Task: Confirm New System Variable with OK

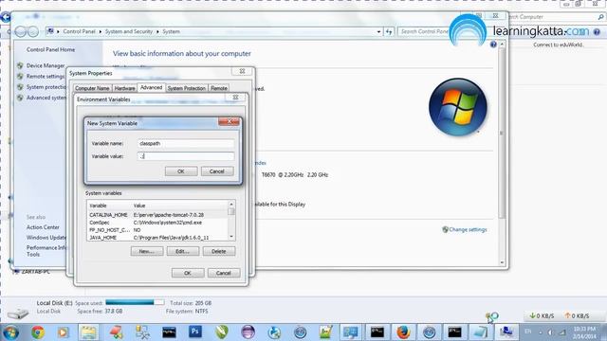Action: point(181,171)
